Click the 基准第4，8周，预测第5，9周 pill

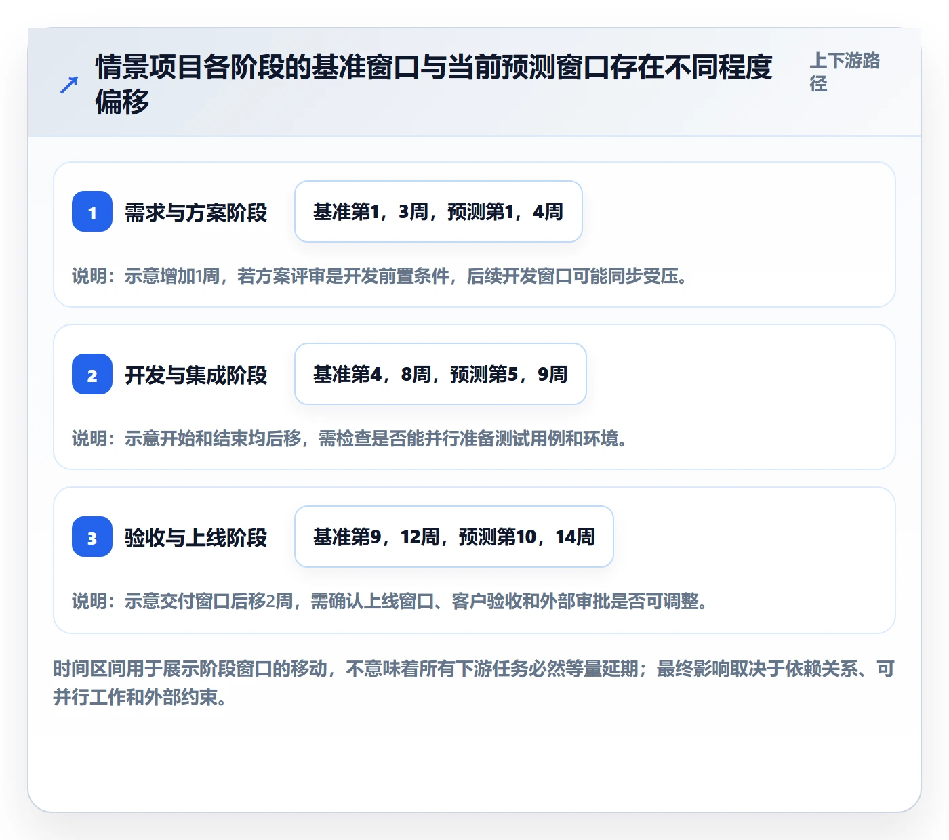[441, 374]
